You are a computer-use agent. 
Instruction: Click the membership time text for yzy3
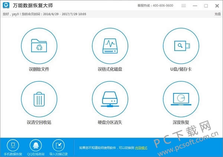[44, 14]
